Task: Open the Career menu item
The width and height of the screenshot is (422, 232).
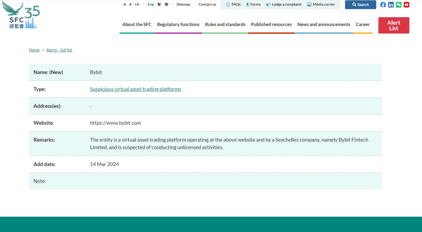Action: point(363,24)
